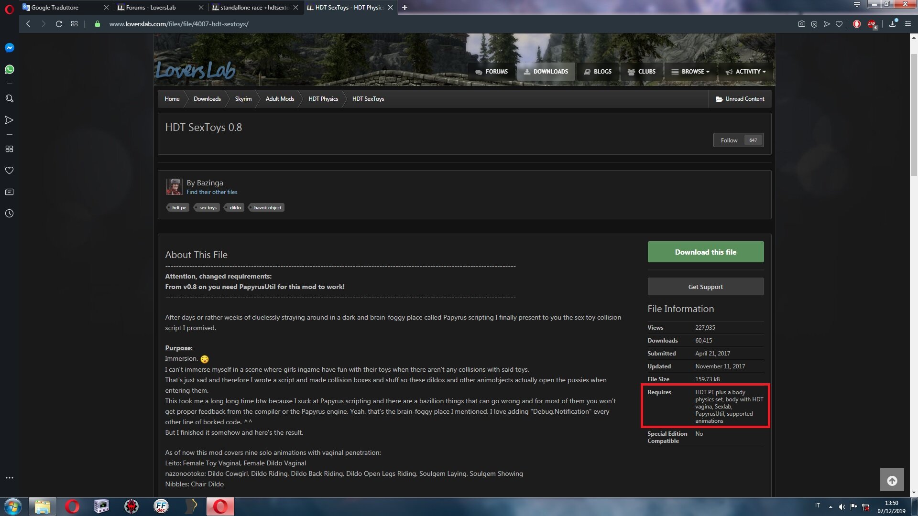
Task: Click the Get Support button
Action: [x=706, y=287]
